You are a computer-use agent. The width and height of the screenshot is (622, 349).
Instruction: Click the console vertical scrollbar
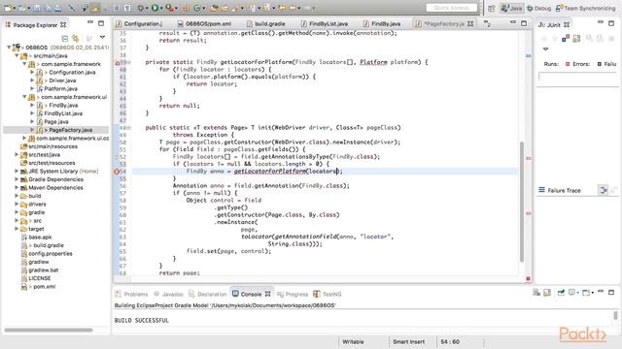[615, 315]
